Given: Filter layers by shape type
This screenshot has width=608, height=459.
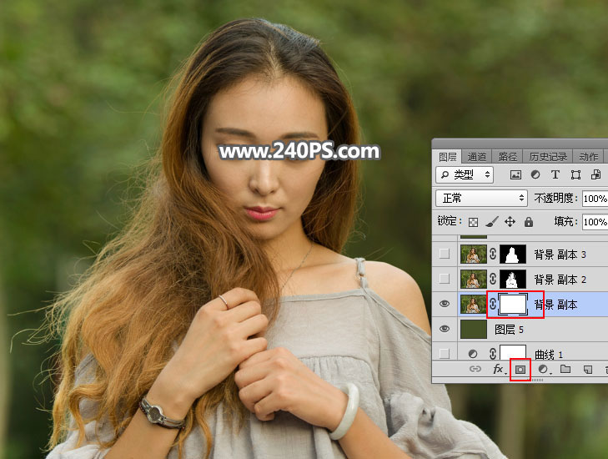Looking at the screenshot, I should 575,175.
